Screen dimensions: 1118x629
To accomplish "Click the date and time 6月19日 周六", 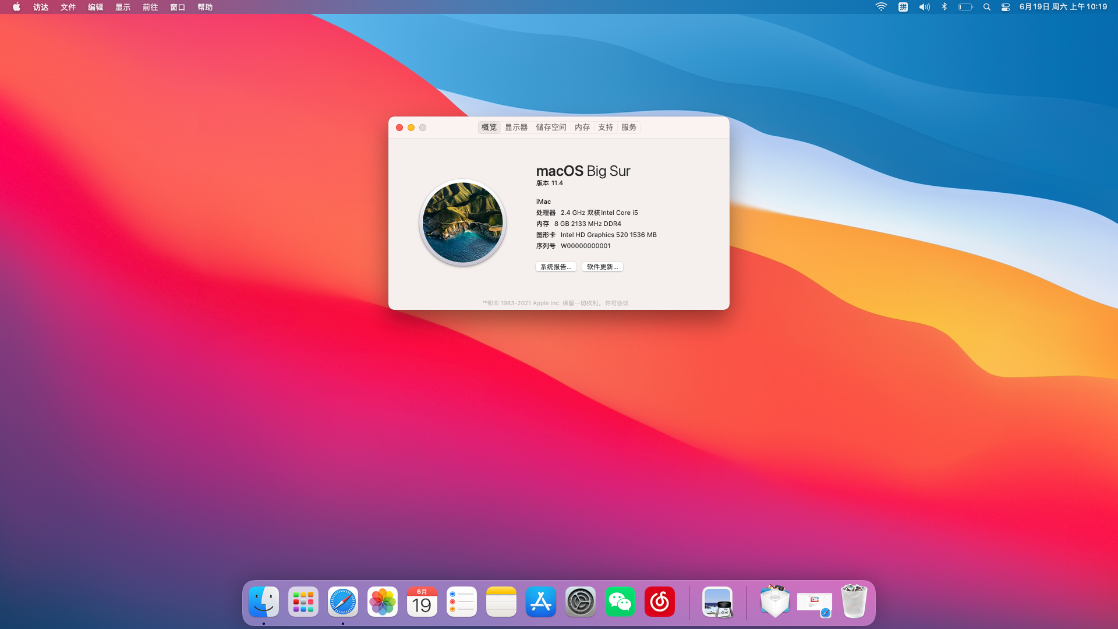I will point(1063,7).
